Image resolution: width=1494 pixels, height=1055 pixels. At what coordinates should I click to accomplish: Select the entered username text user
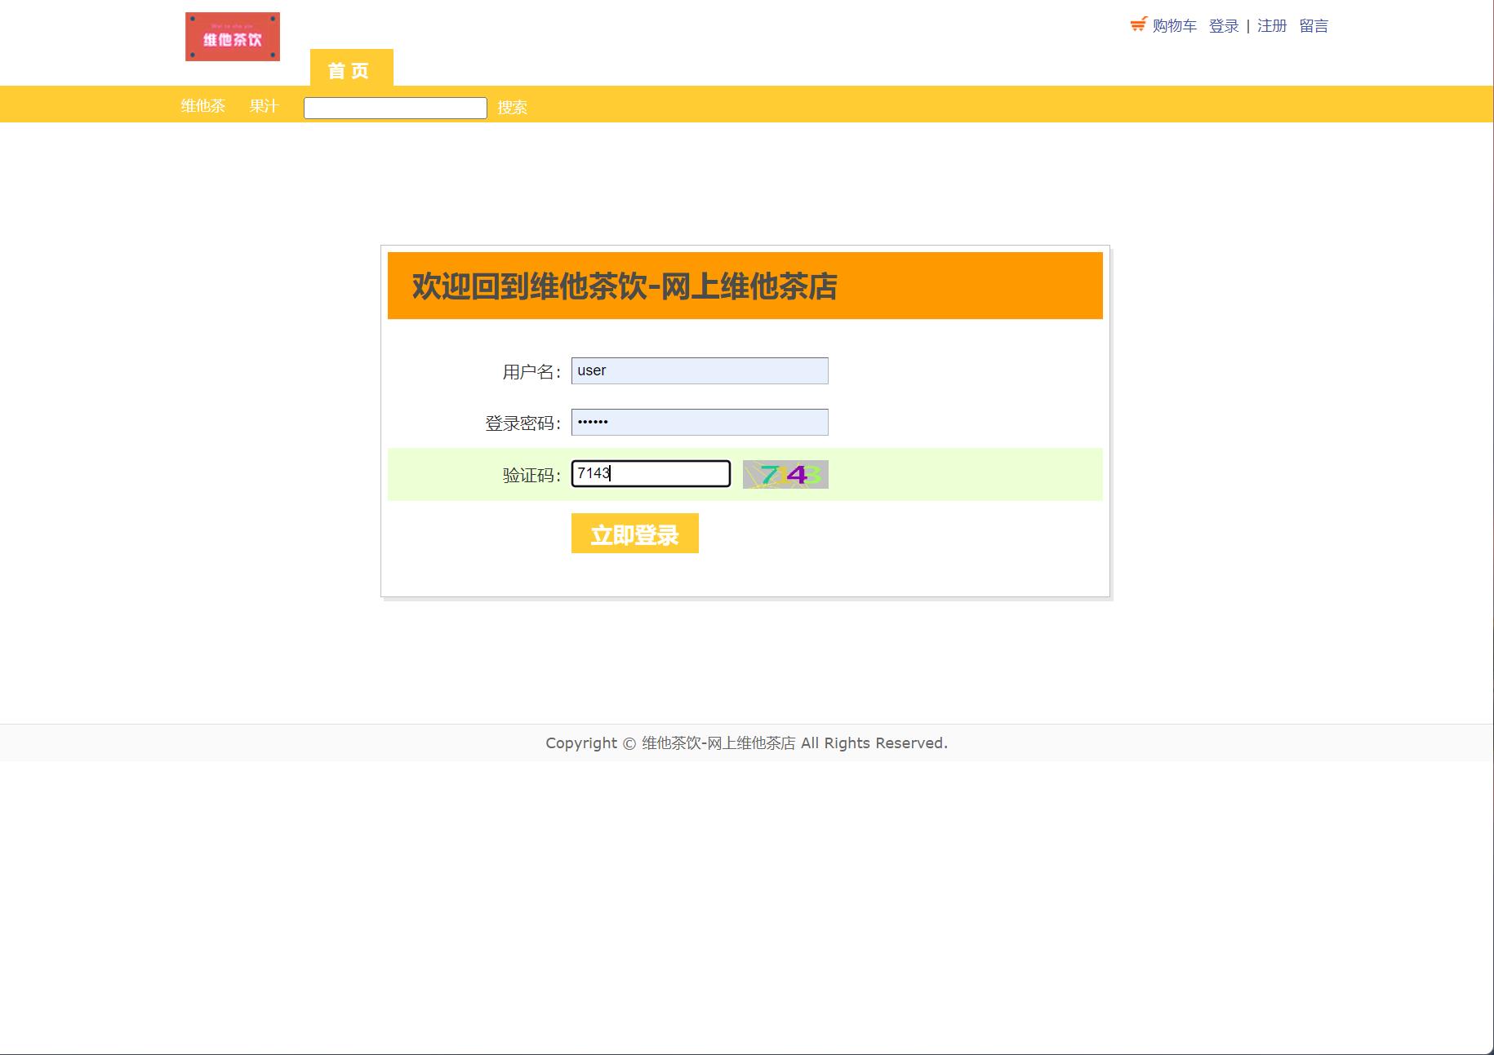591,370
